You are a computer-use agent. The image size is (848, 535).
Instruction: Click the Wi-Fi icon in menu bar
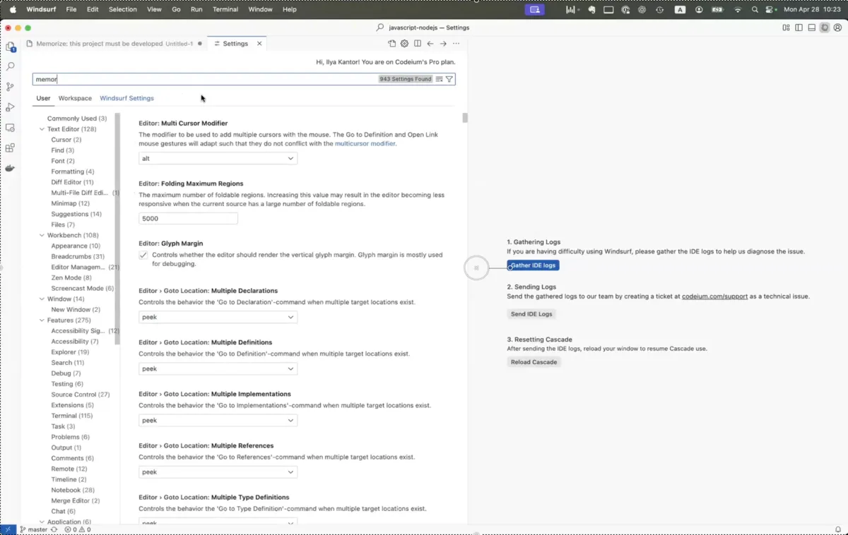point(738,10)
